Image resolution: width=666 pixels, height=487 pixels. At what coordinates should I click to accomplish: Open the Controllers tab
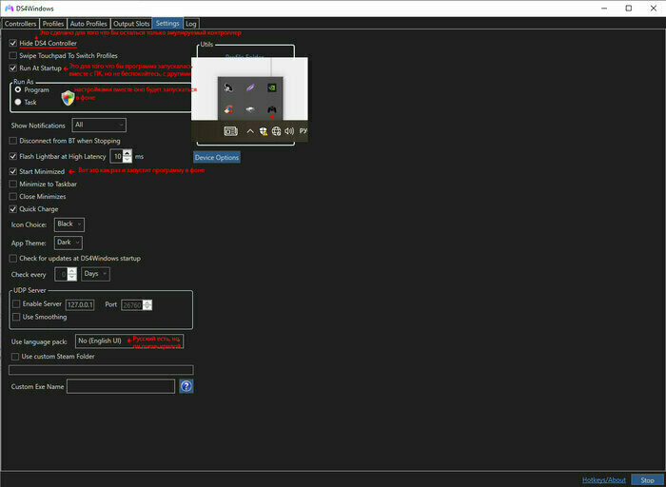(20, 24)
